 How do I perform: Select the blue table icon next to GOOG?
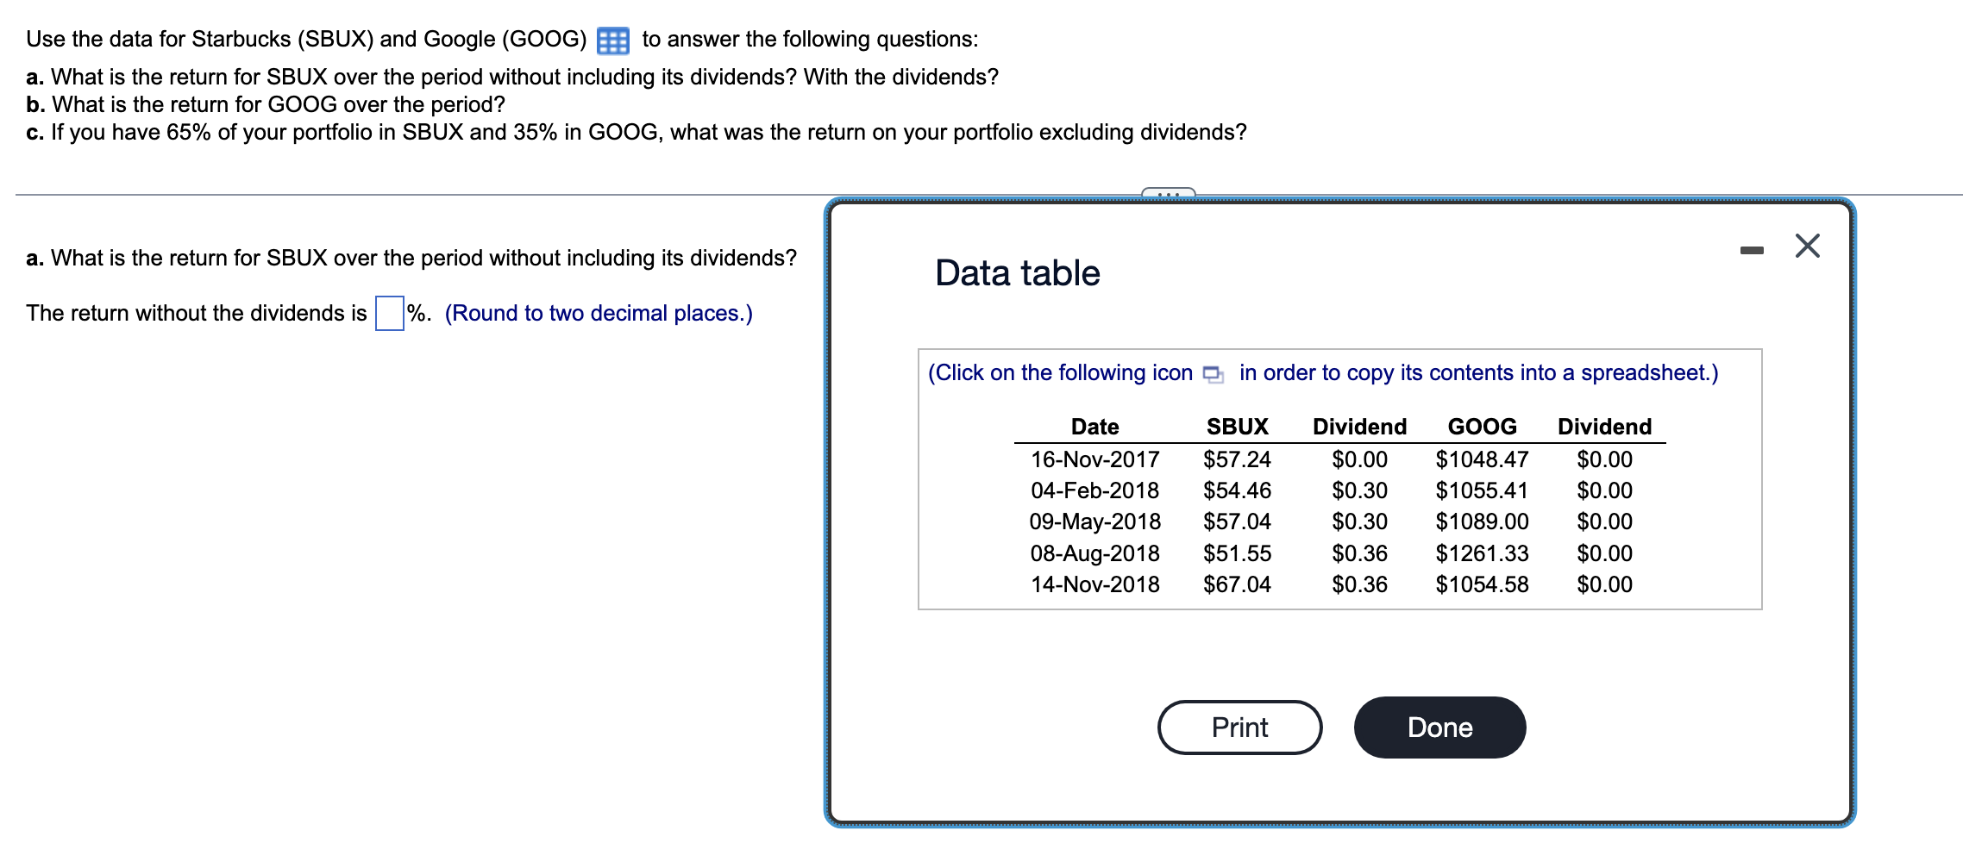611,38
